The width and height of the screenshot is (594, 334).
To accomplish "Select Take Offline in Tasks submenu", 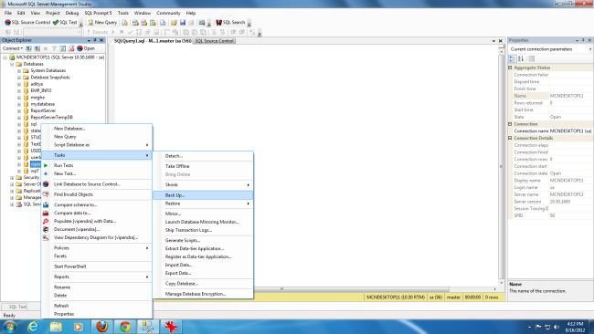I will click(203, 166).
